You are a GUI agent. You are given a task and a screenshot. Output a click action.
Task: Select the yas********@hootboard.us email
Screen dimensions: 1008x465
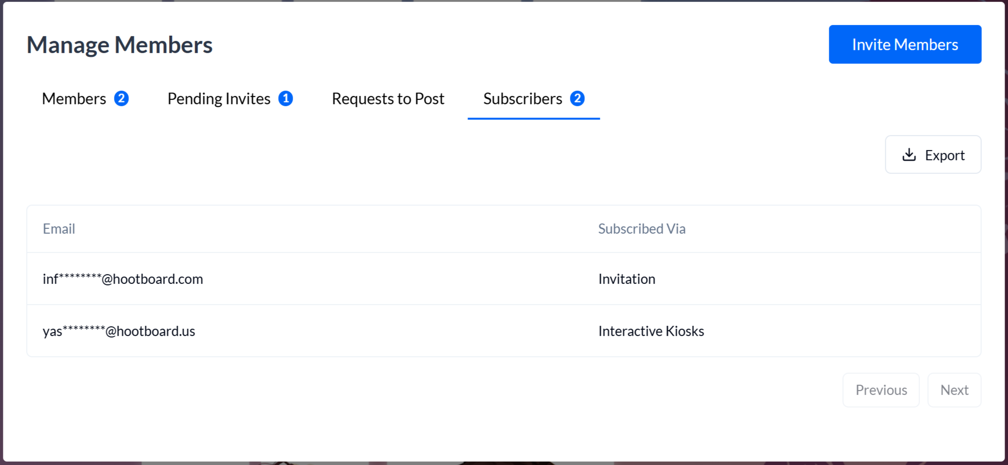pos(119,331)
